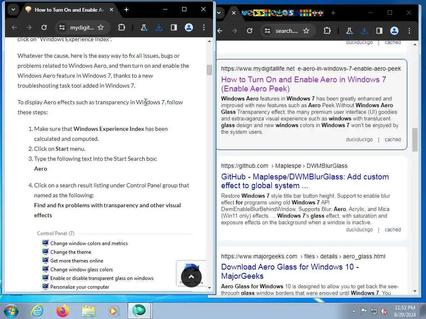The width and height of the screenshot is (426, 319).
Task: Click the mydigit... address bar
Action: tap(82, 27)
